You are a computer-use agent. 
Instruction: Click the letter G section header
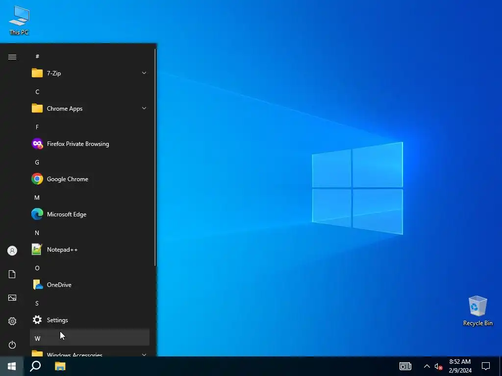pyautogui.click(x=90, y=163)
